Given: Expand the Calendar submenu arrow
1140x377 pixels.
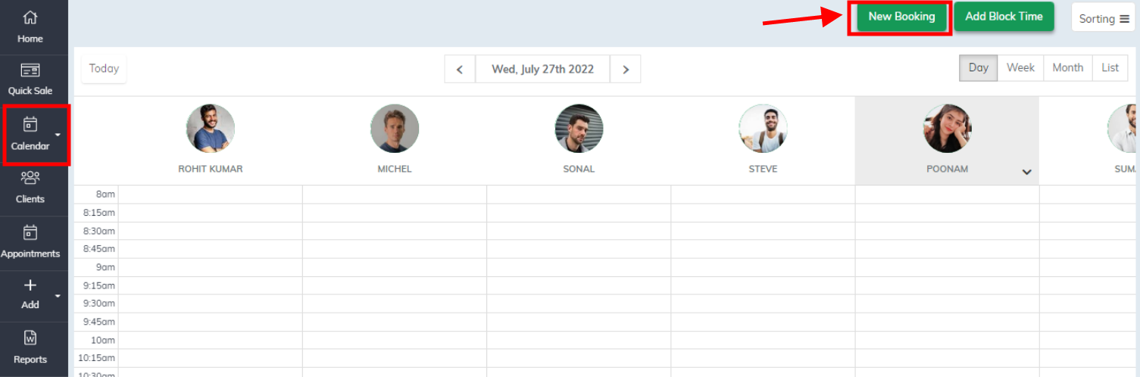Looking at the screenshot, I should [x=58, y=135].
